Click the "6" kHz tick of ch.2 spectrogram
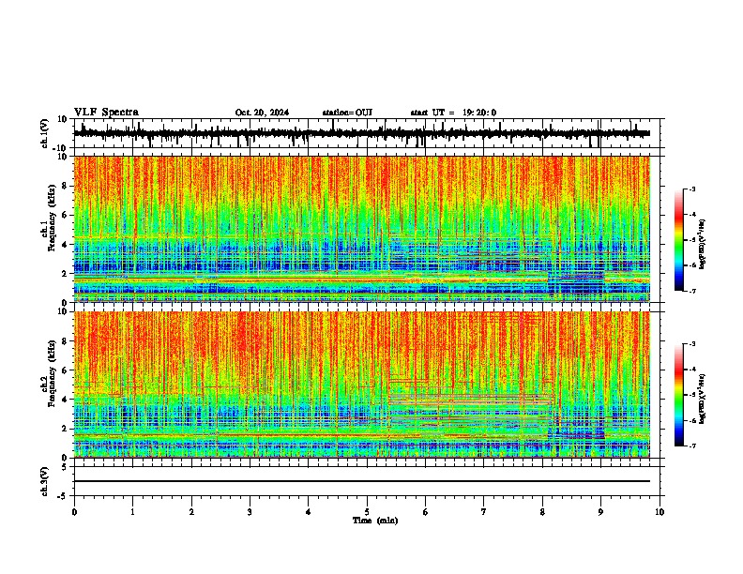Screen dimensions: 743x574 pos(66,370)
